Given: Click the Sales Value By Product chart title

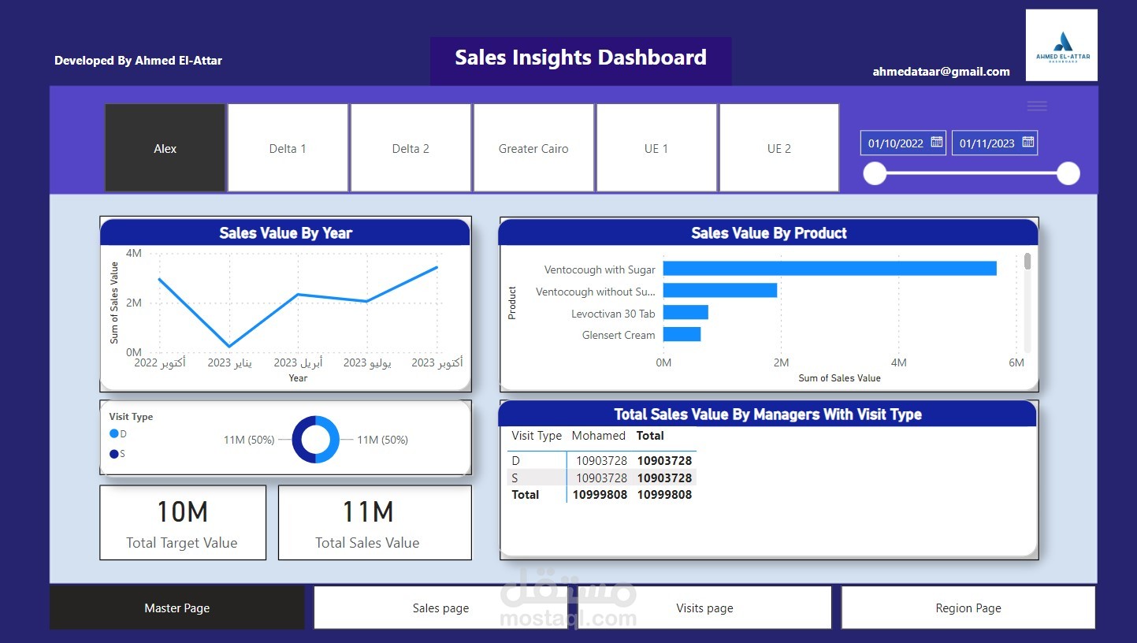Looking at the screenshot, I should pyautogui.click(x=769, y=233).
